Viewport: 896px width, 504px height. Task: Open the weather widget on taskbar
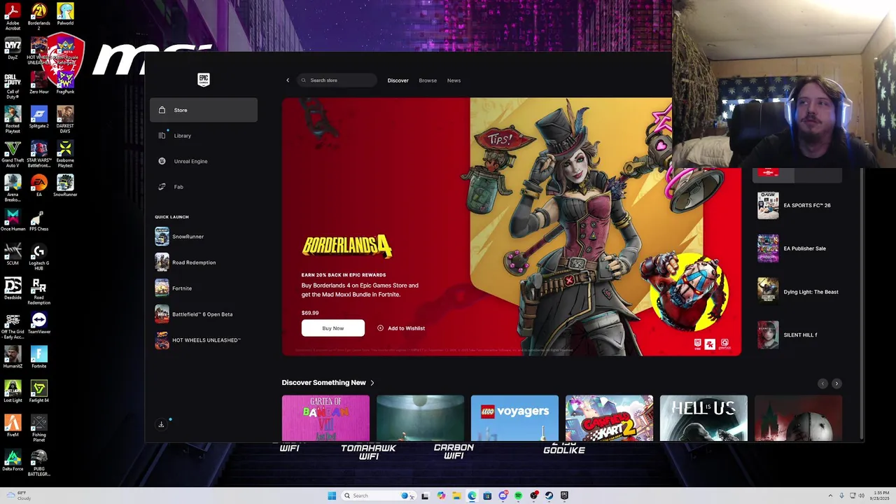(x=17, y=496)
